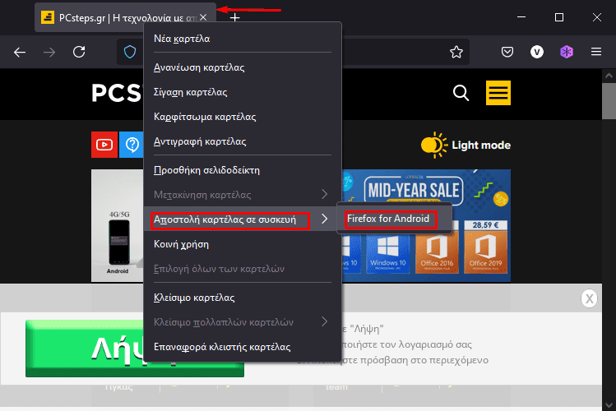The height and width of the screenshot is (411, 616).
Task: Switch site to Light mode
Action: click(465, 145)
